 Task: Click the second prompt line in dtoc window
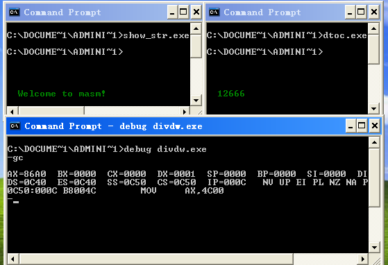pyautogui.click(x=264, y=52)
